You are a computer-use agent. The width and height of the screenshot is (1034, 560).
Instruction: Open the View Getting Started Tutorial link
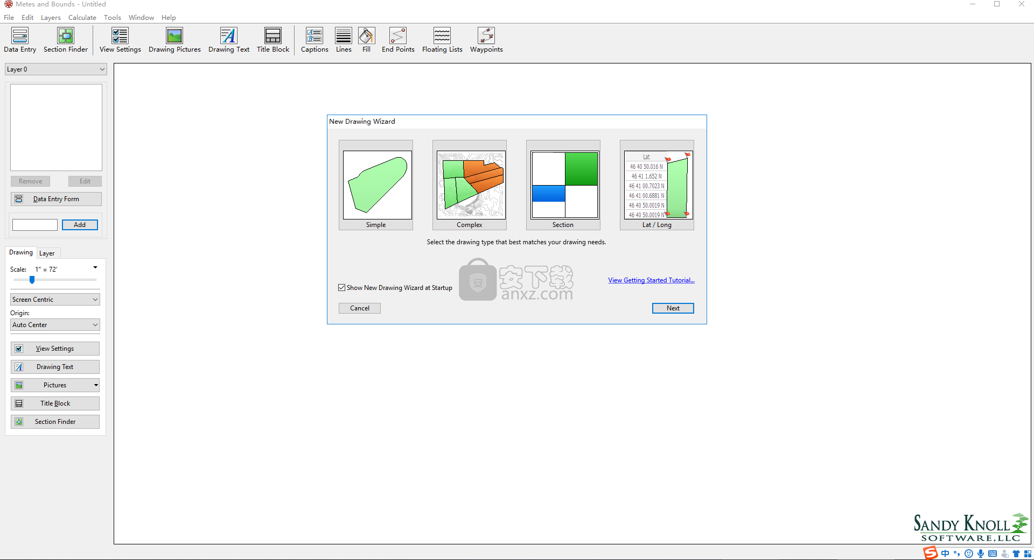click(x=651, y=280)
